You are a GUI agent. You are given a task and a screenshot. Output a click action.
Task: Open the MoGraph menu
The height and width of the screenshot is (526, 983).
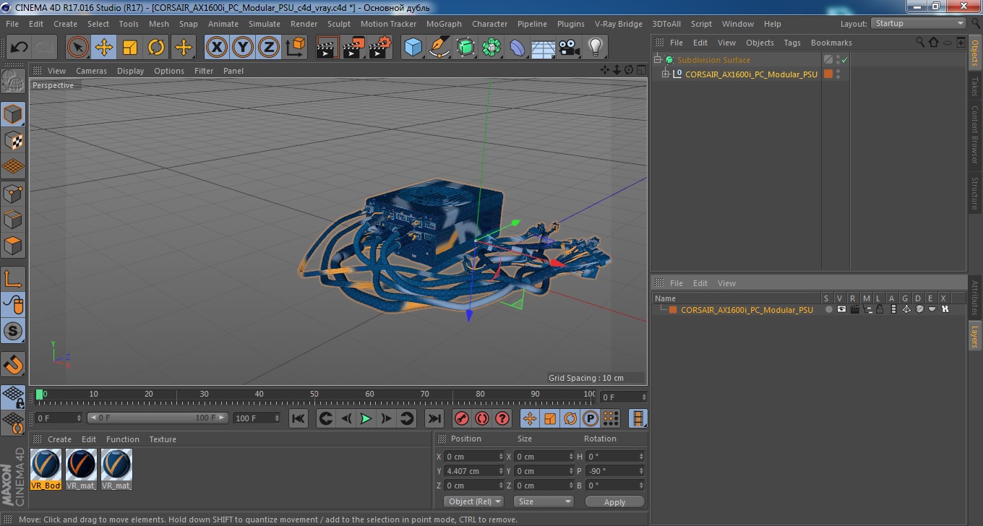click(x=444, y=24)
